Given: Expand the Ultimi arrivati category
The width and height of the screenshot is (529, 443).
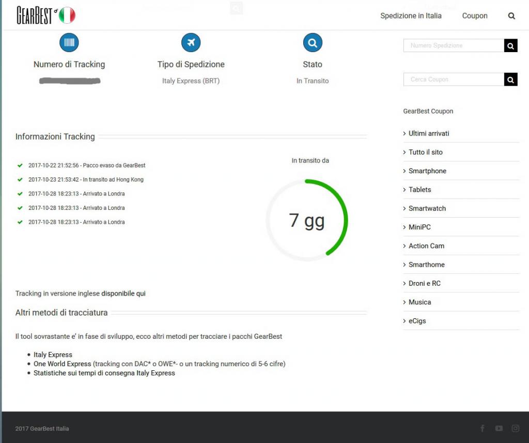Looking at the screenshot, I should pos(429,134).
